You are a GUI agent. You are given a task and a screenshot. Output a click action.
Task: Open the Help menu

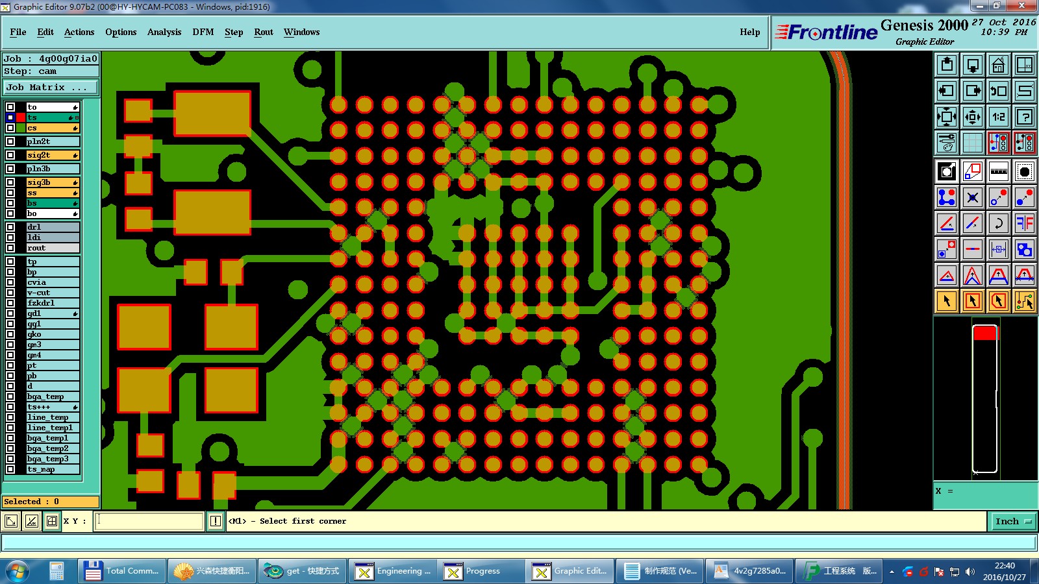750,32
